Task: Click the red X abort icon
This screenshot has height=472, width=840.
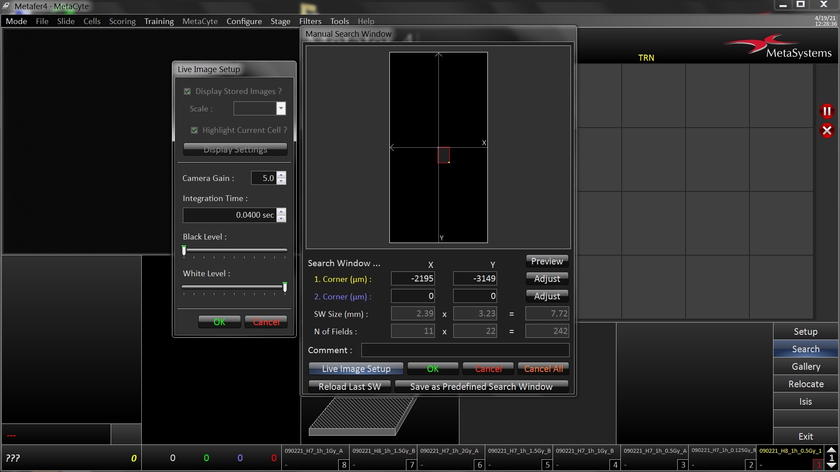Action: pos(827,131)
